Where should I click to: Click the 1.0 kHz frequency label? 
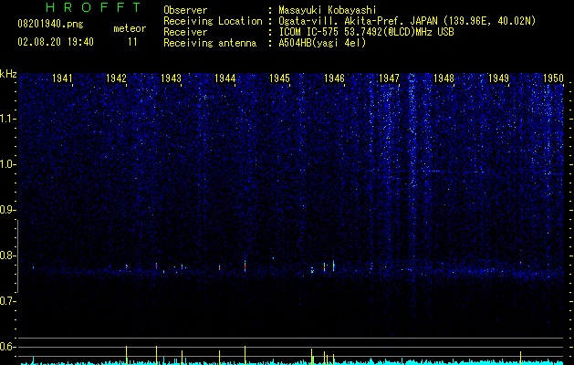pos(7,164)
